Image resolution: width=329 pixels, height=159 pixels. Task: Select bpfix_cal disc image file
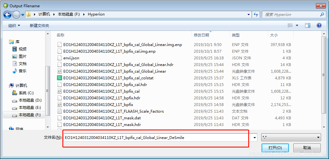(x=101, y=91)
